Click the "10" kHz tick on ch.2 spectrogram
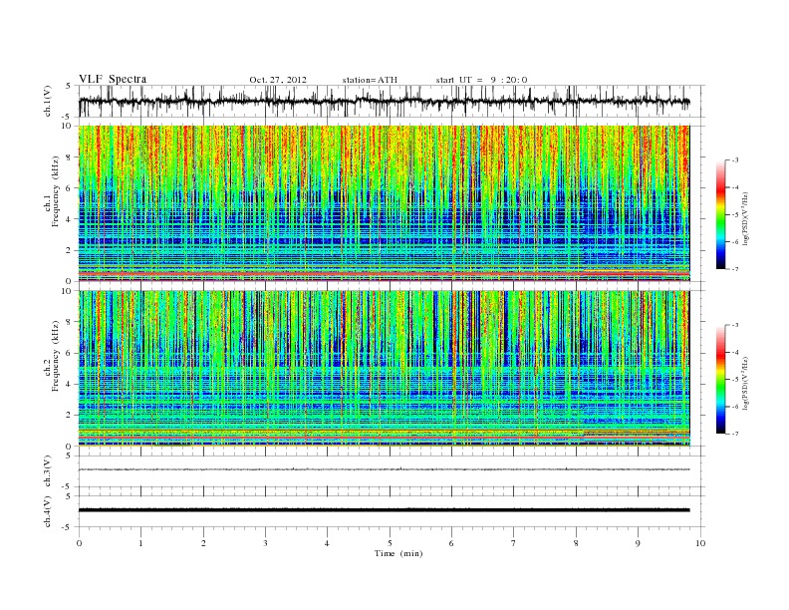The width and height of the screenshot is (789, 610). pos(67,291)
